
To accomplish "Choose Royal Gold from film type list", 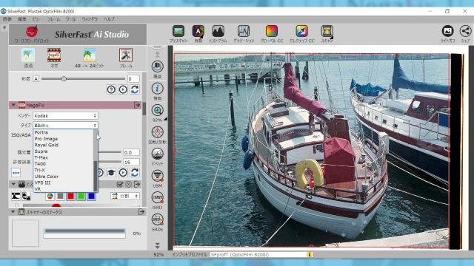I will [46, 145].
